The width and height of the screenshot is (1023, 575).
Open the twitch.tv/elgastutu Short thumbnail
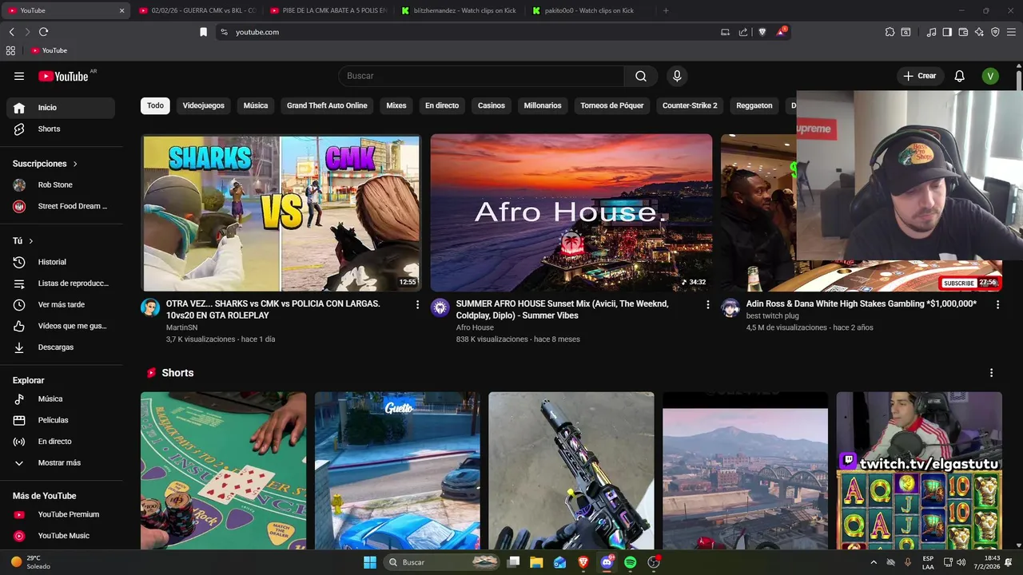pyautogui.click(x=919, y=470)
